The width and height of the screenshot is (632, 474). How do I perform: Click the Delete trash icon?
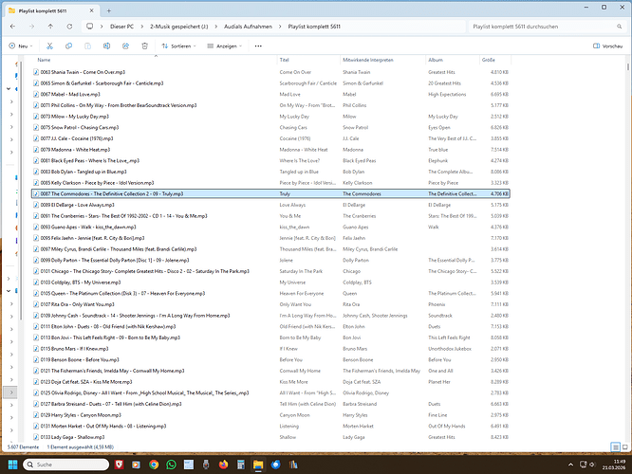(x=144, y=46)
